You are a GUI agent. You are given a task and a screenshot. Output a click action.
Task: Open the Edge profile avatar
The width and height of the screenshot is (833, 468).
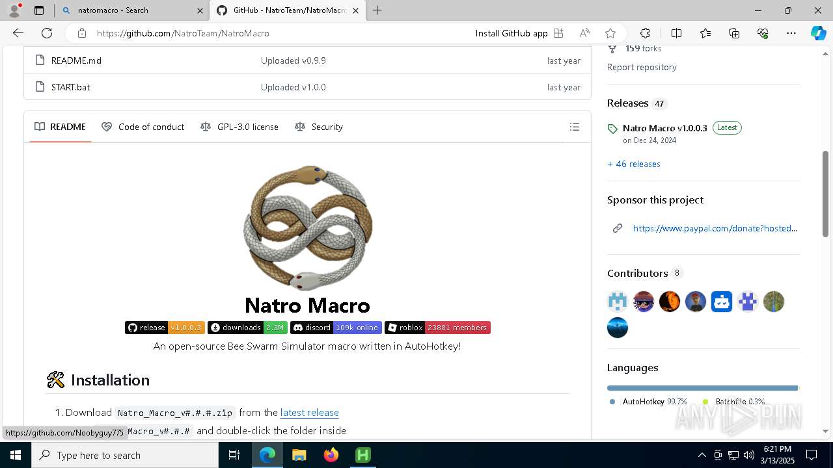[14, 10]
